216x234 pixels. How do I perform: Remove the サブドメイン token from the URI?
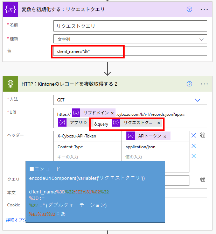(x=112, y=113)
